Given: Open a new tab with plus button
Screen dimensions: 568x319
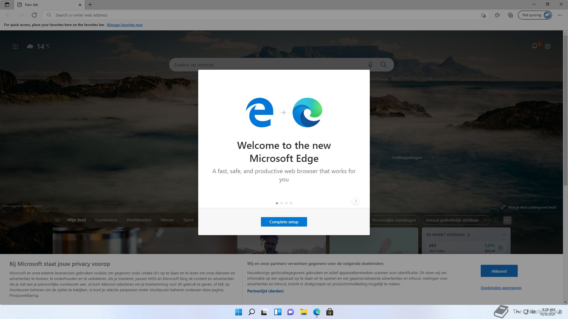Looking at the screenshot, I should tap(90, 5).
